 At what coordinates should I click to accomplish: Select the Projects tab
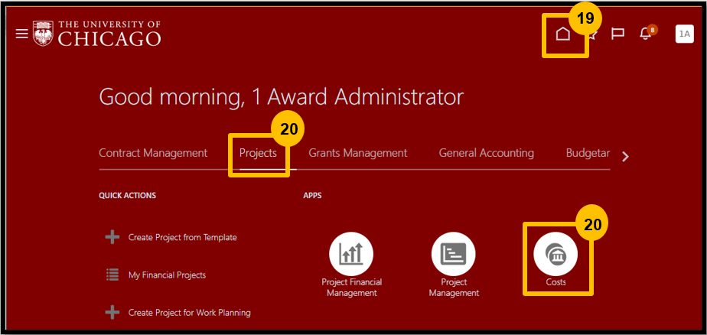pos(258,153)
